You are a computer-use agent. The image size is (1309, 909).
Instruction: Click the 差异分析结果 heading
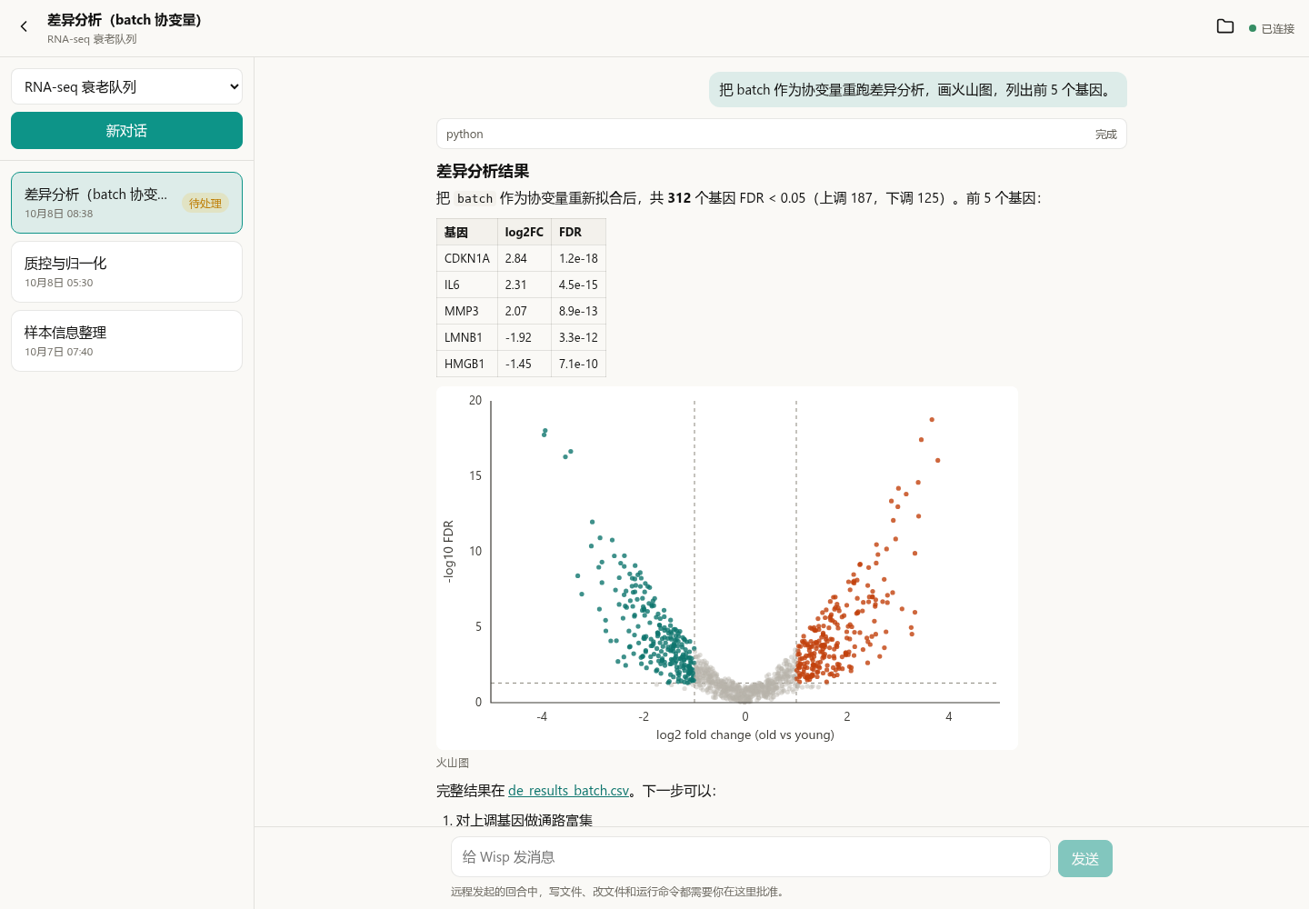coord(483,171)
